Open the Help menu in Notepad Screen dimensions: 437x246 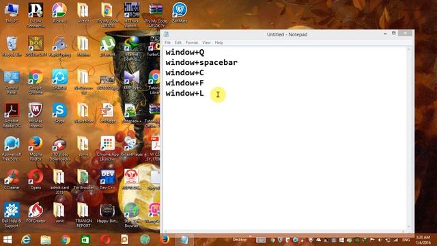pos(218,42)
